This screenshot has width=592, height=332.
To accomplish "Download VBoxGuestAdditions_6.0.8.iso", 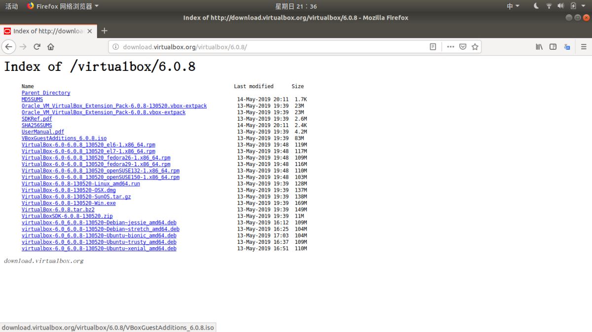I will click(x=64, y=138).
